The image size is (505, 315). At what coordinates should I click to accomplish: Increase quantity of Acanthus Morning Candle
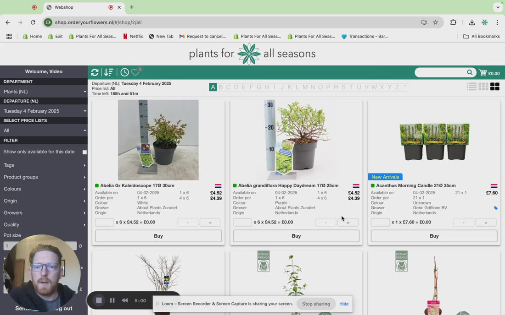click(x=486, y=223)
